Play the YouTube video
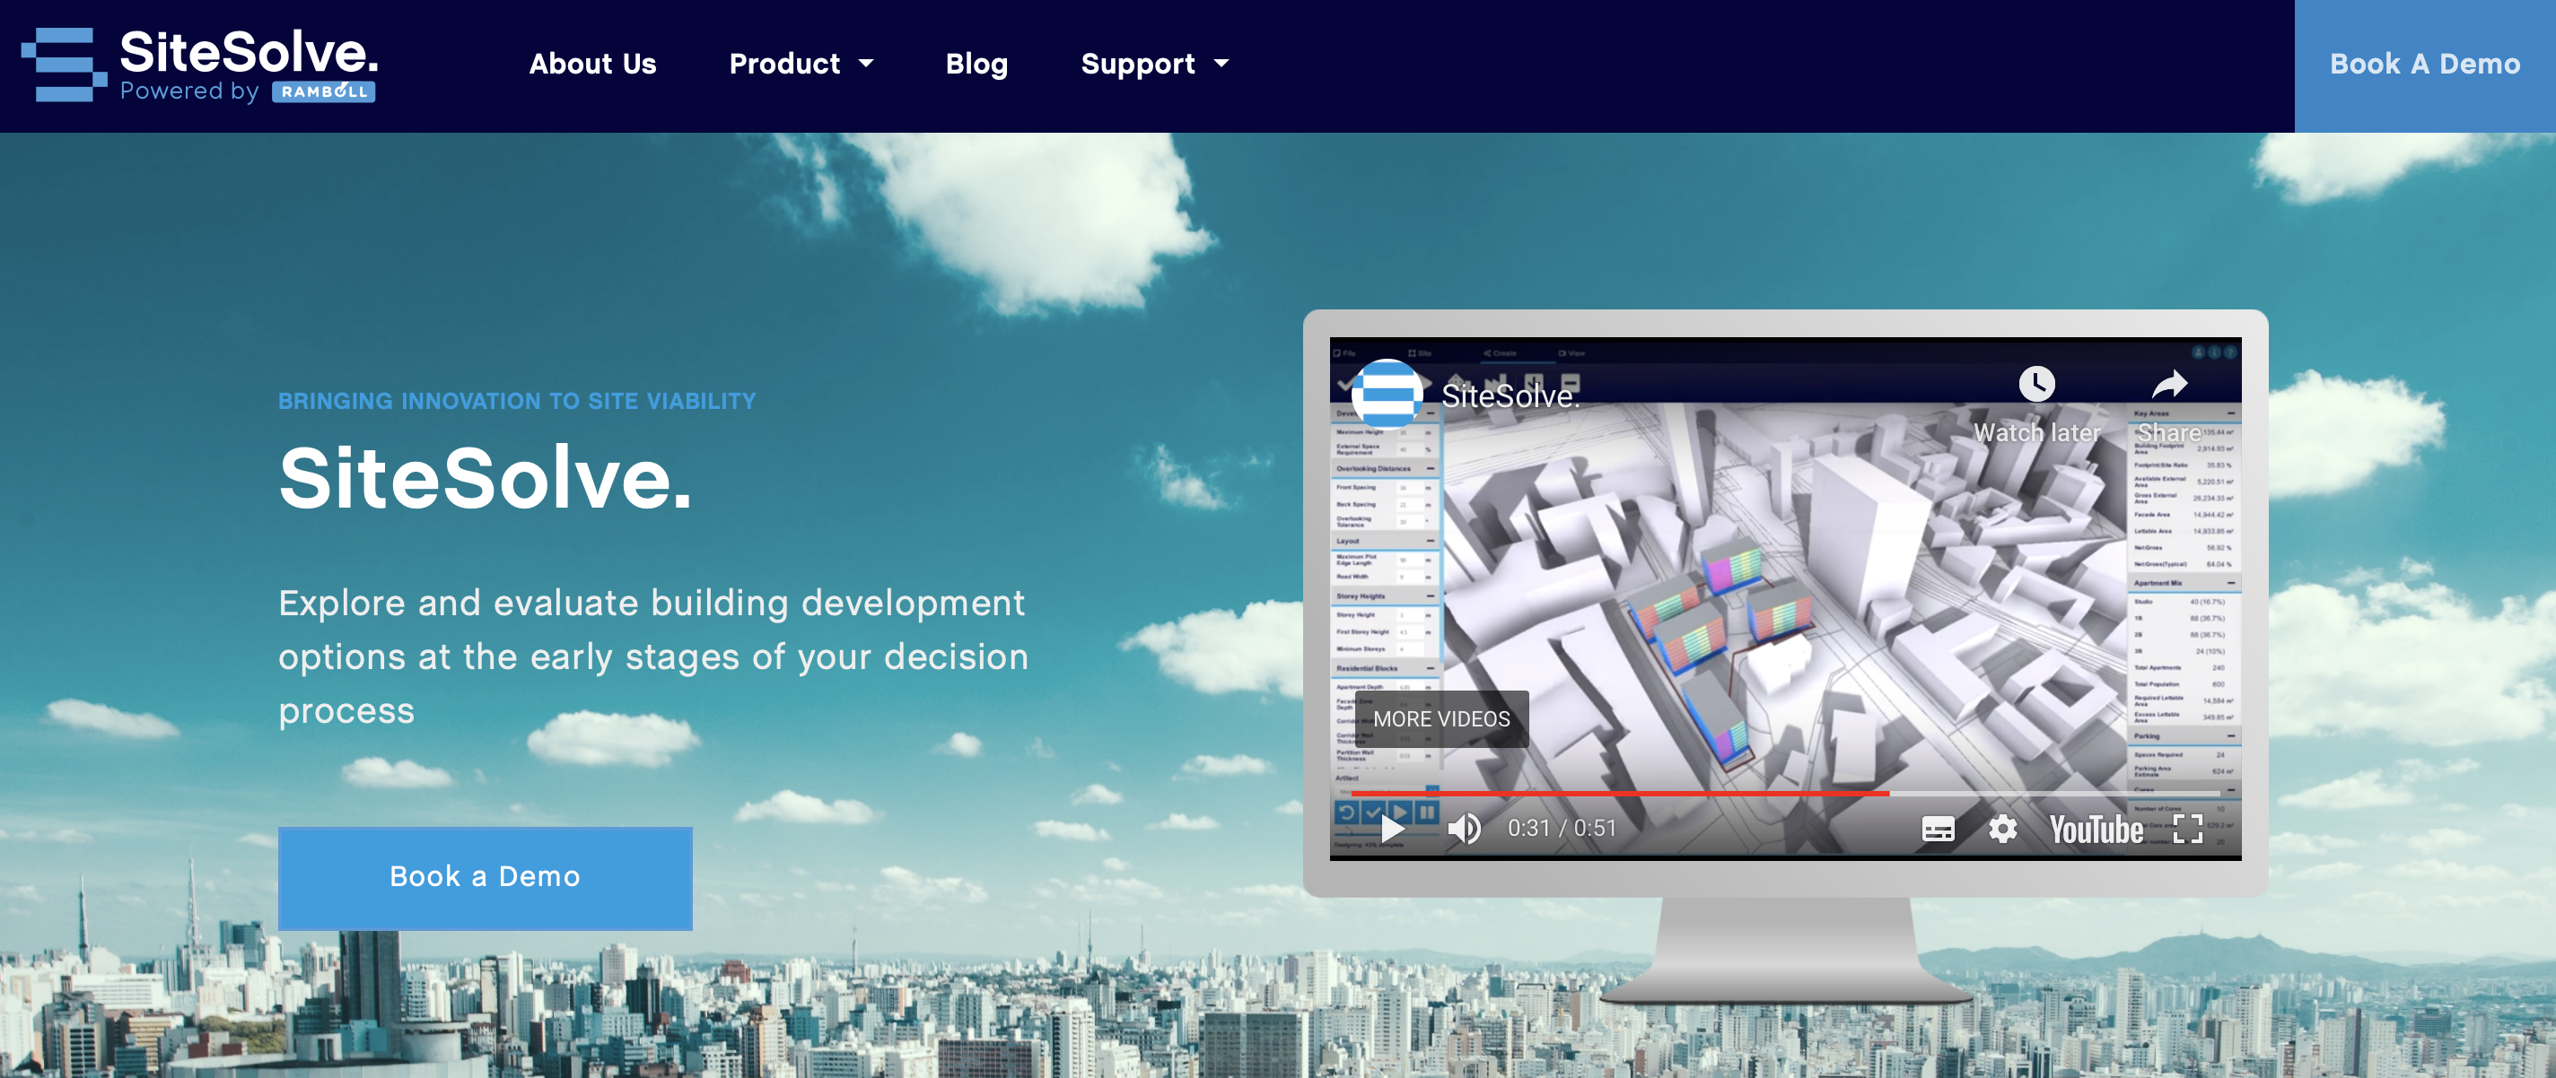Image resolution: width=2556 pixels, height=1078 pixels. tap(1393, 829)
